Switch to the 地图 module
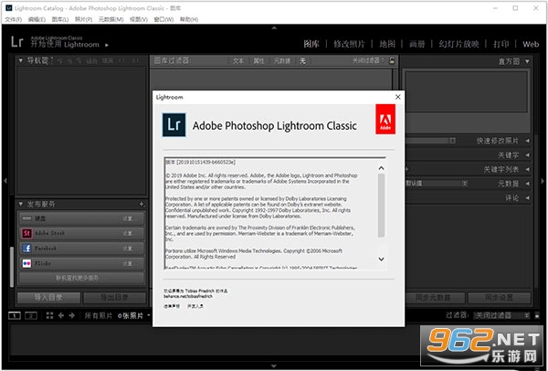The image size is (548, 371). click(x=387, y=44)
